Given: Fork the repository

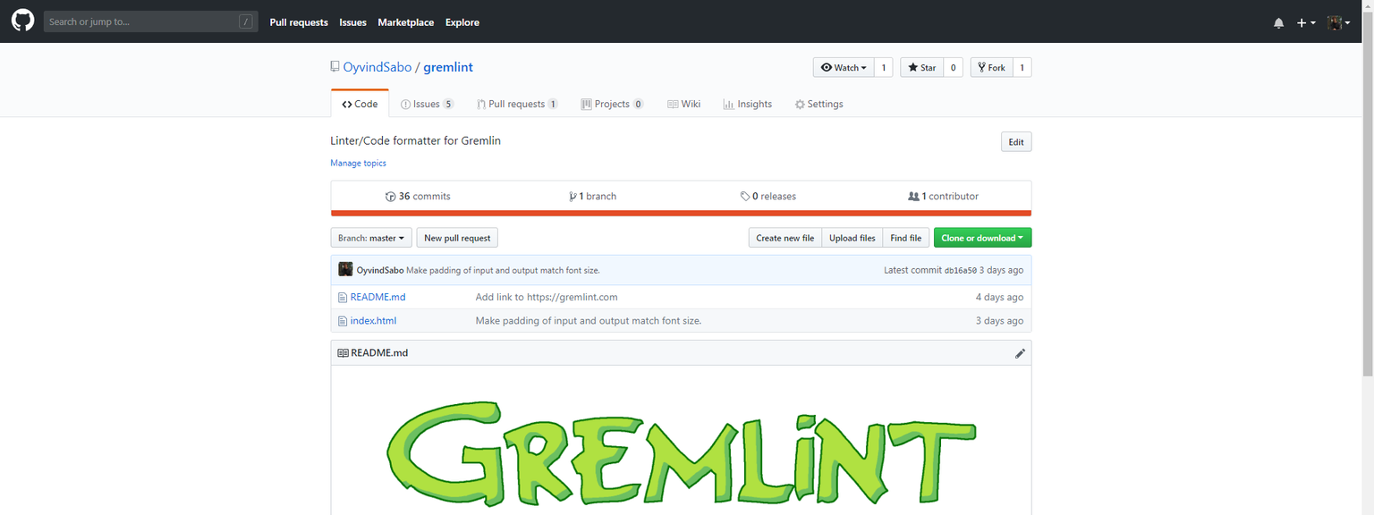Looking at the screenshot, I should [991, 67].
